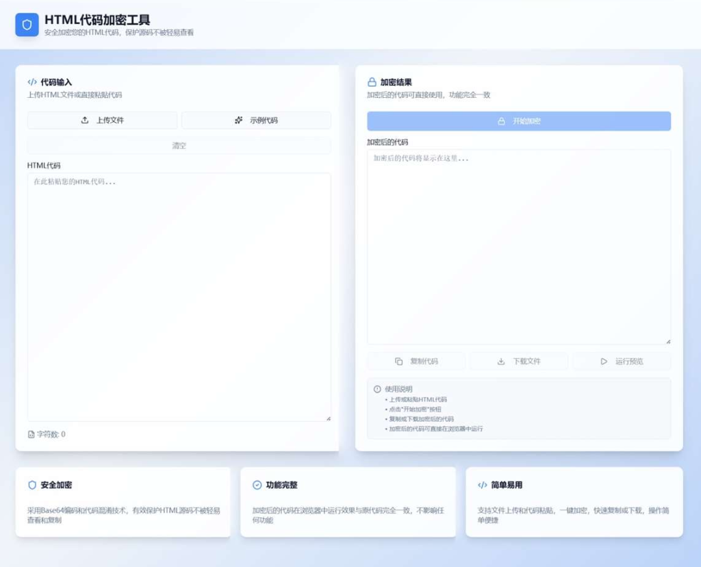The height and width of the screenshot is (567, 701).
Task: Click description starting 采用Base64编码
Action: pyautogui.click(x=124, y=515)
